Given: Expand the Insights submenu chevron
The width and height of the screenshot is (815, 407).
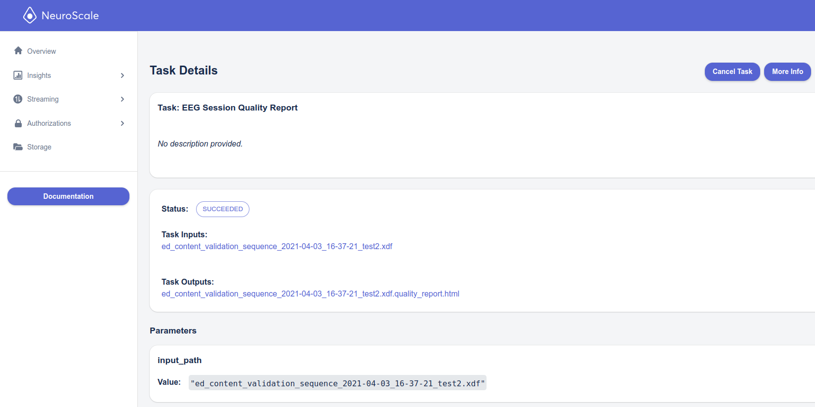Looking at the screenshot, I should pyautogui.click(x=122, y=75).
